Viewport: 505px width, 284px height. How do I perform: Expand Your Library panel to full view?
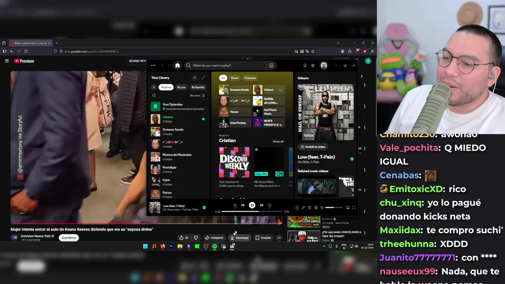203,78
